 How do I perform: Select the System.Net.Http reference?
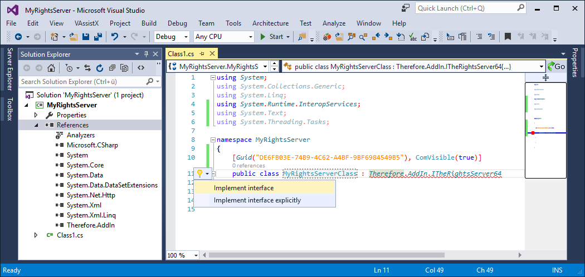[91, 195]
